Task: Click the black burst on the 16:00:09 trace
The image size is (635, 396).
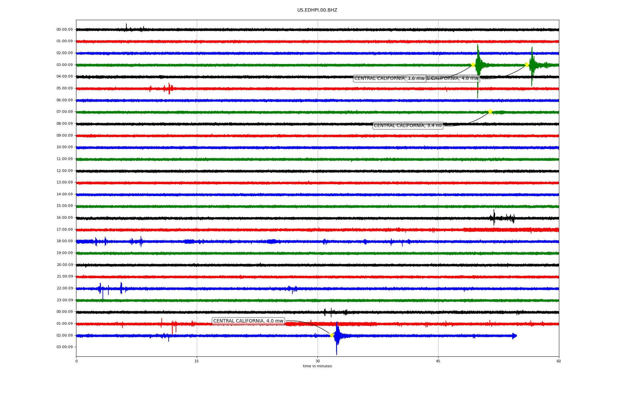Action: click(x=494, y=218)
